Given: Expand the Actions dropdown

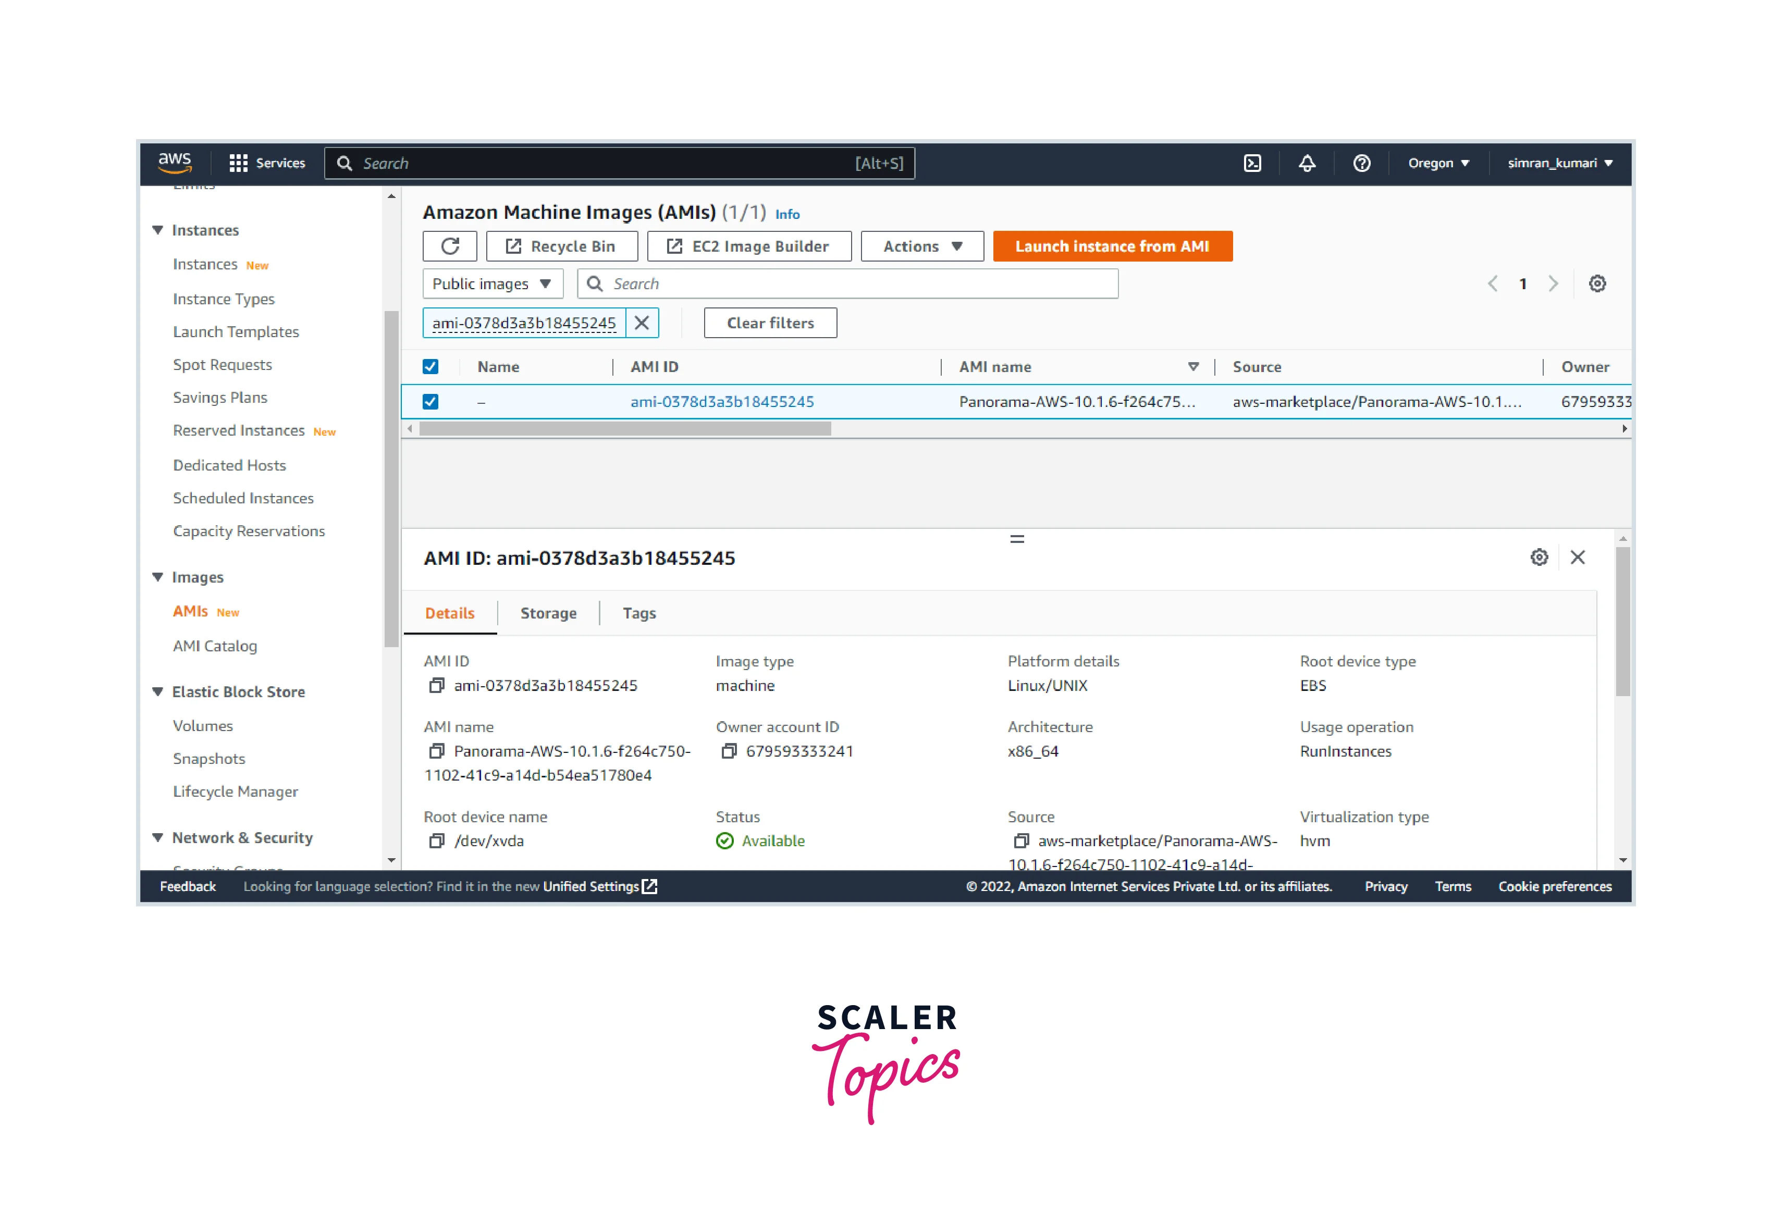Looking at the screenshot, I should coord(921,246).
